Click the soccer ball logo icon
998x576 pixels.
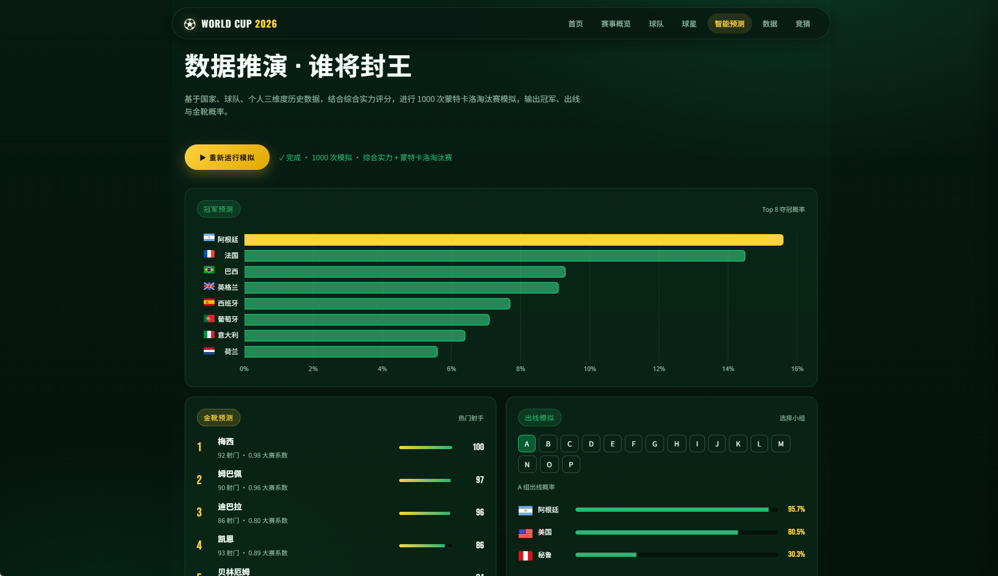point(190,24)
